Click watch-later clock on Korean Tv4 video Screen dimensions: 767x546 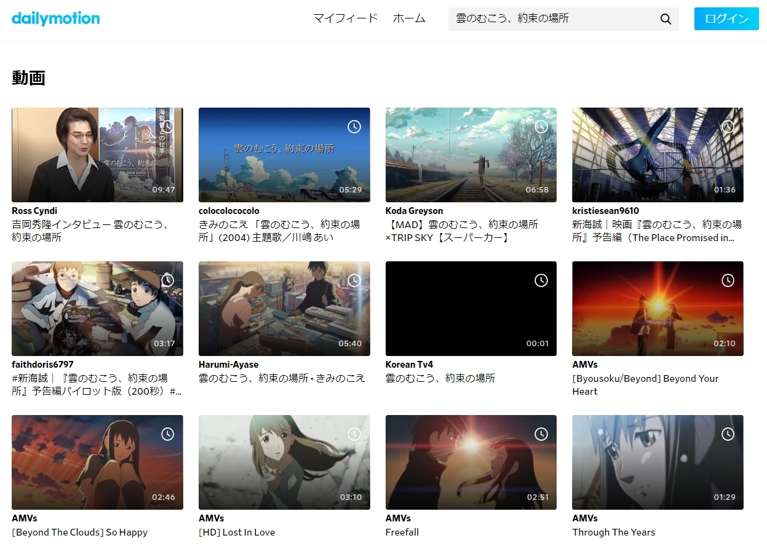(x=541, y=280)
